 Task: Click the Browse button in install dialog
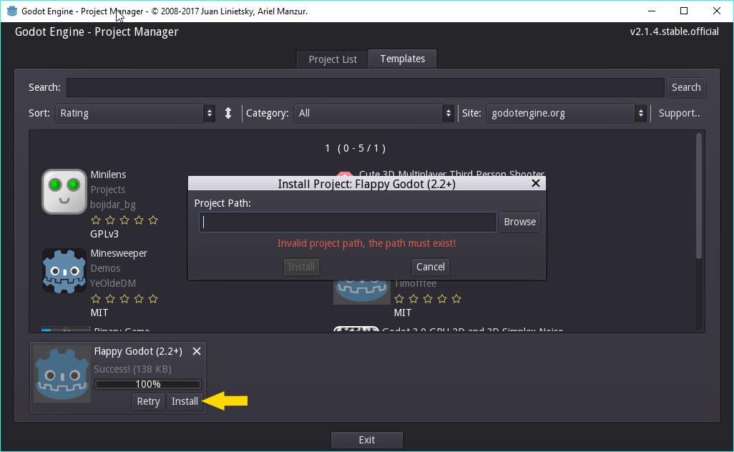(x=519, y=222)
